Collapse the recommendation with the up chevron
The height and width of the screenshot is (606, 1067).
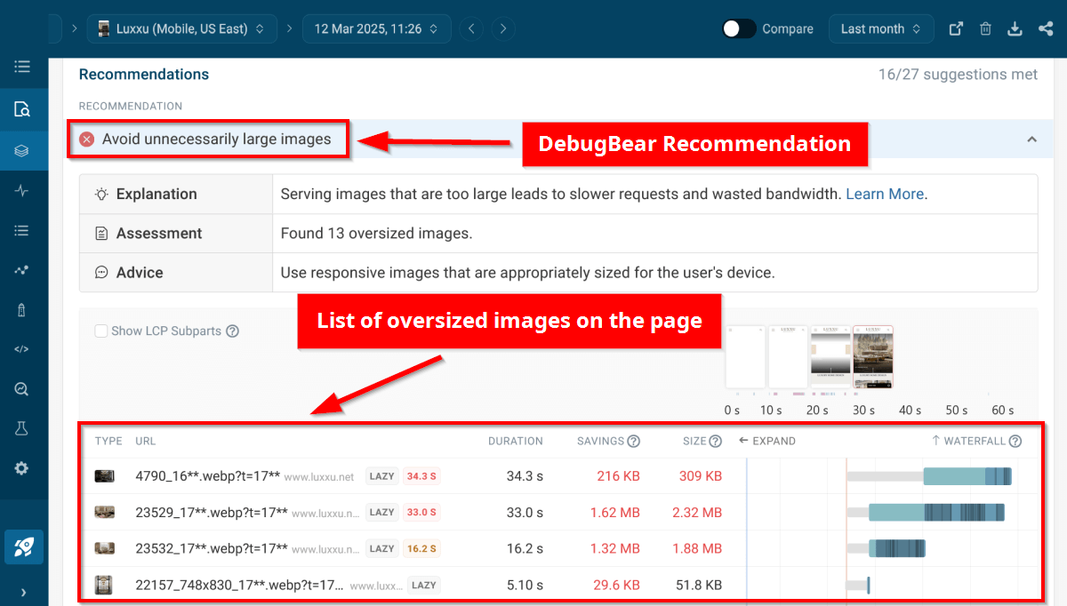(1031, 140)
